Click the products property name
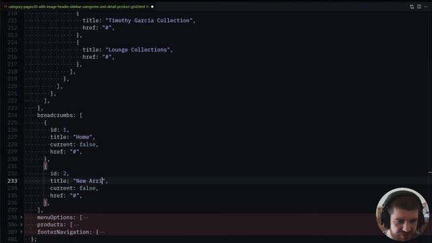This screenshot has width=432, height=243. [50, 225]
